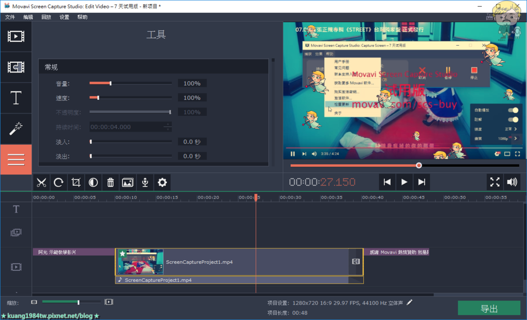
Task: Click the image properties toolbar icon
Action: (128, 183)
